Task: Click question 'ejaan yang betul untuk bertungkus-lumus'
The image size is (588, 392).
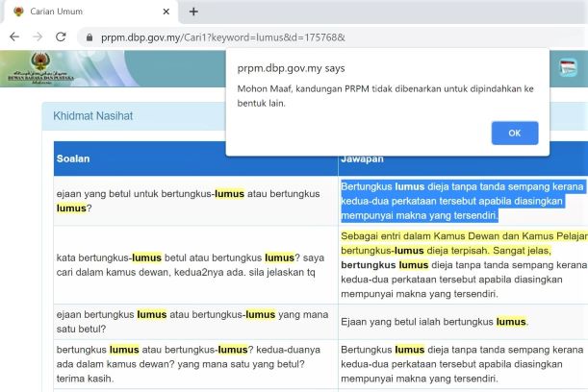Action: coord(188,201)
